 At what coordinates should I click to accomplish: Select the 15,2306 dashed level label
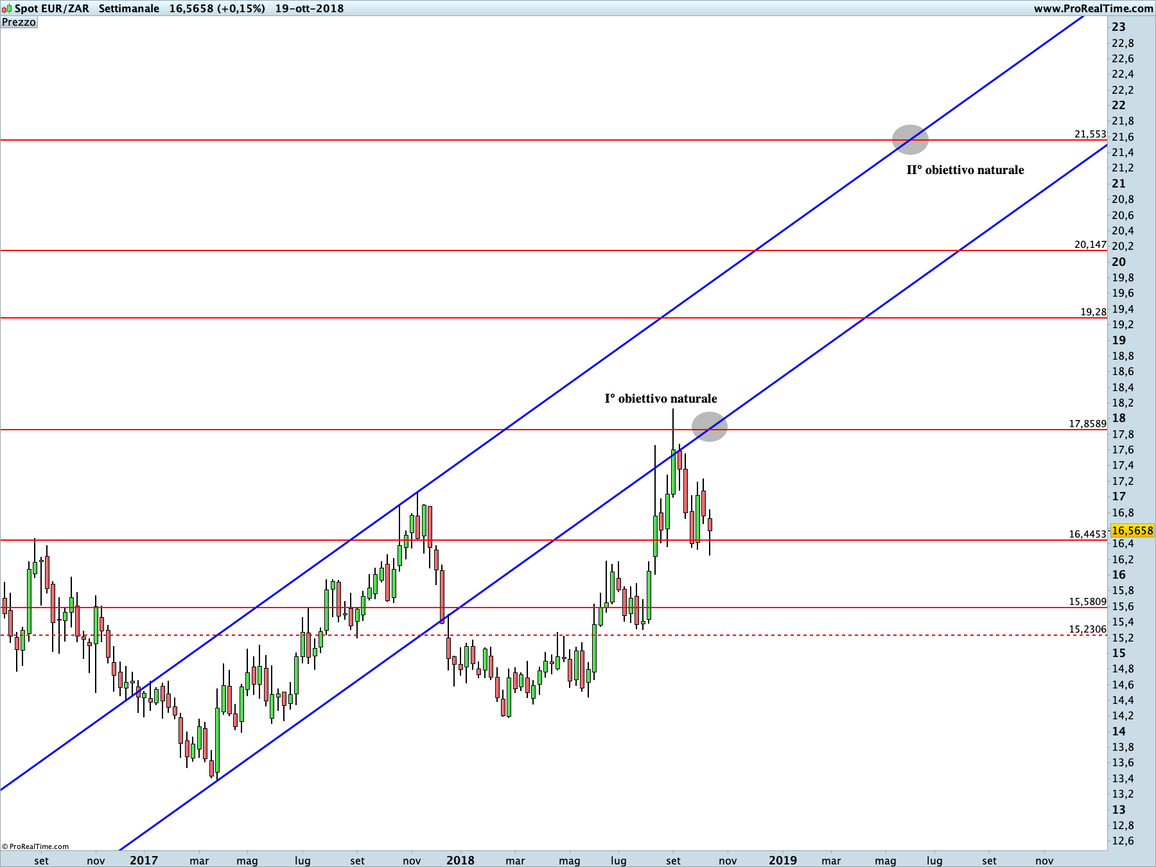point(1088,629)
